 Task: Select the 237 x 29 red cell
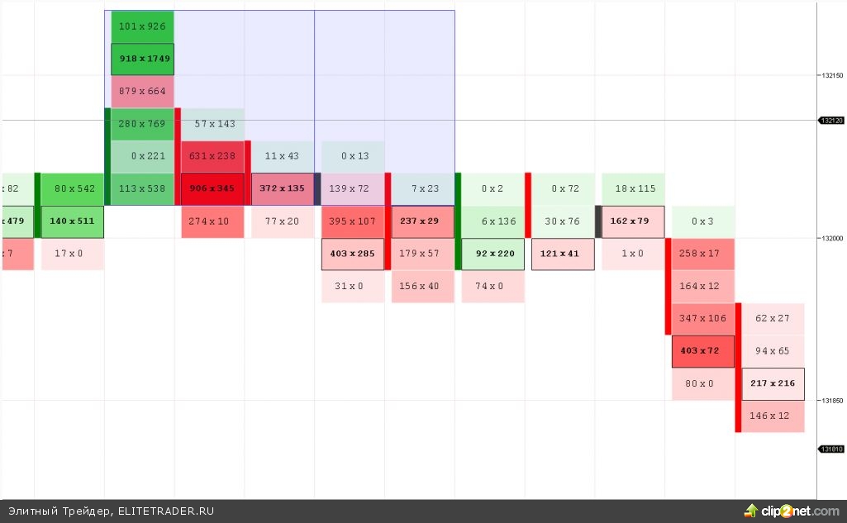point(422,221)
